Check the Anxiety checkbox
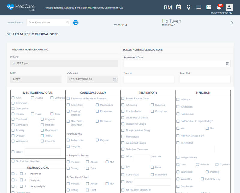The image size is (240, 193). click(x=13, y=130)
